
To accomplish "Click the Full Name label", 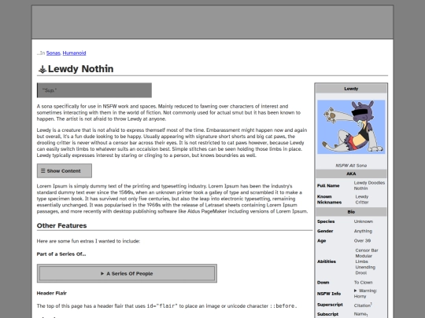I will click(328, 186).
